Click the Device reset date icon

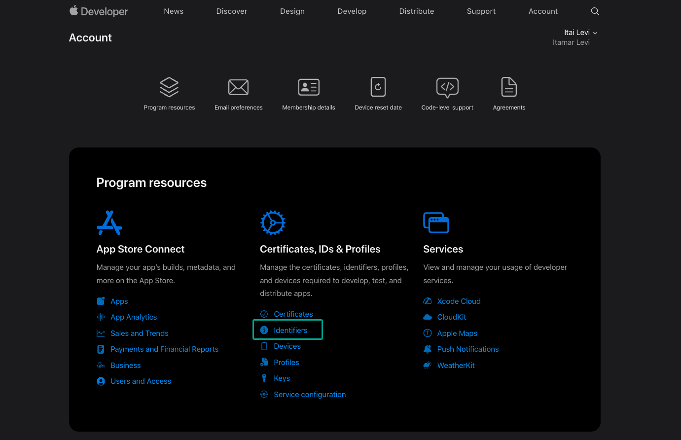click(378, 87)
